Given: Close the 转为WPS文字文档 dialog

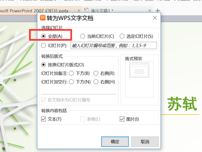Looking at the screenshot, I should click(x=155, y=18).
